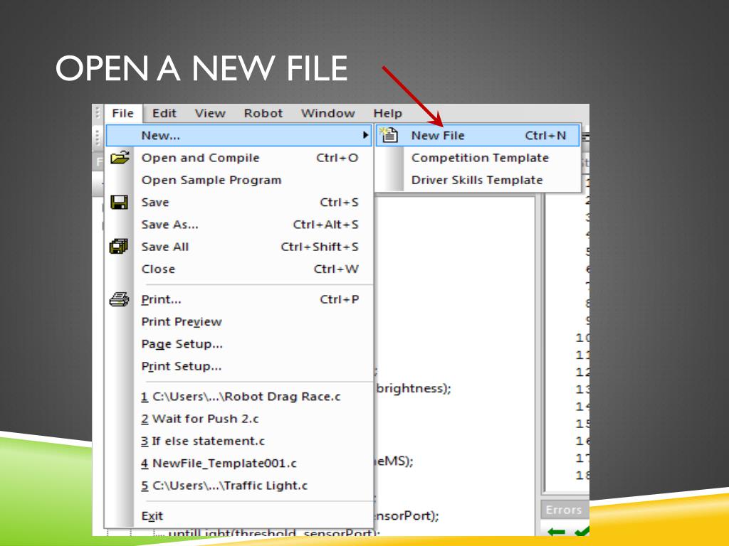Open recent file NewFile_Template001.c
This screenshot has width=729, height=546.
[239, 464]
